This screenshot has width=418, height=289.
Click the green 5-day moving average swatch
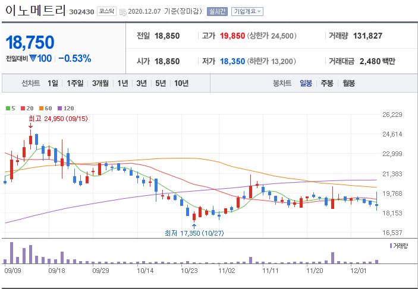pyautogui.click(x=8, y=109)
